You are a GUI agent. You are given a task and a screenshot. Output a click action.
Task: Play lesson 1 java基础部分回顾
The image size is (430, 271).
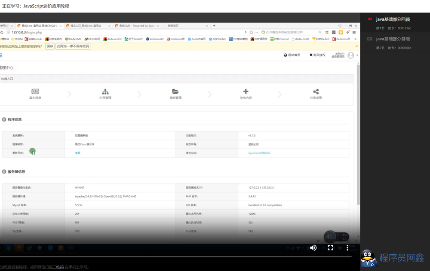393,19
